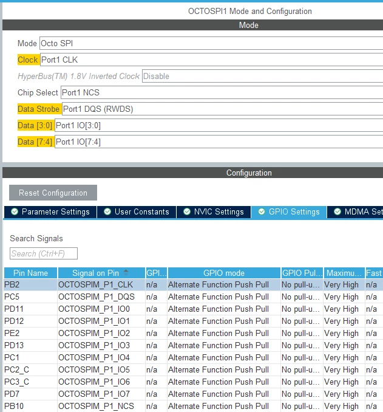Click the yellow Data Strobe label
The image size is (383, 412).
pos(39,109)
